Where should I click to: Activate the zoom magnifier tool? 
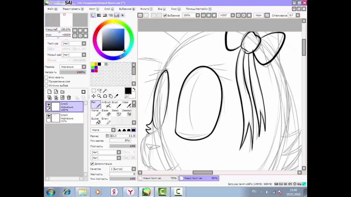coord(99,96)
